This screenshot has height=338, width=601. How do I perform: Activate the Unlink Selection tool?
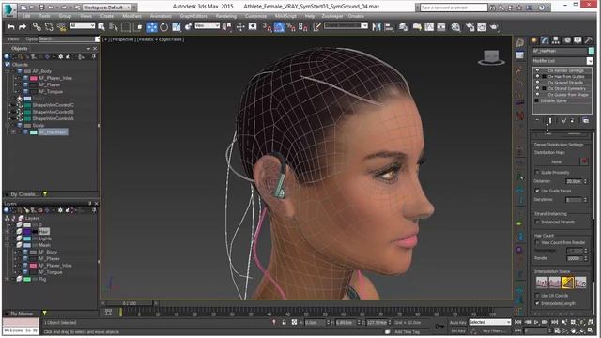(49, 27)
